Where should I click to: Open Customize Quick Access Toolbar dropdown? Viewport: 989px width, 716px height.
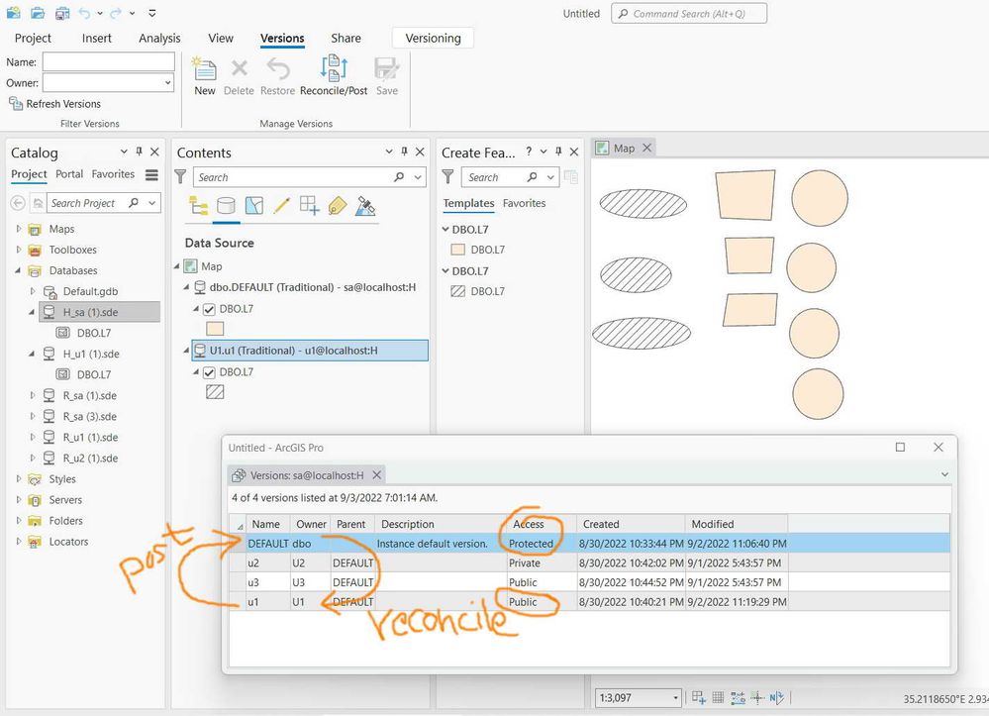pos(152,13)
